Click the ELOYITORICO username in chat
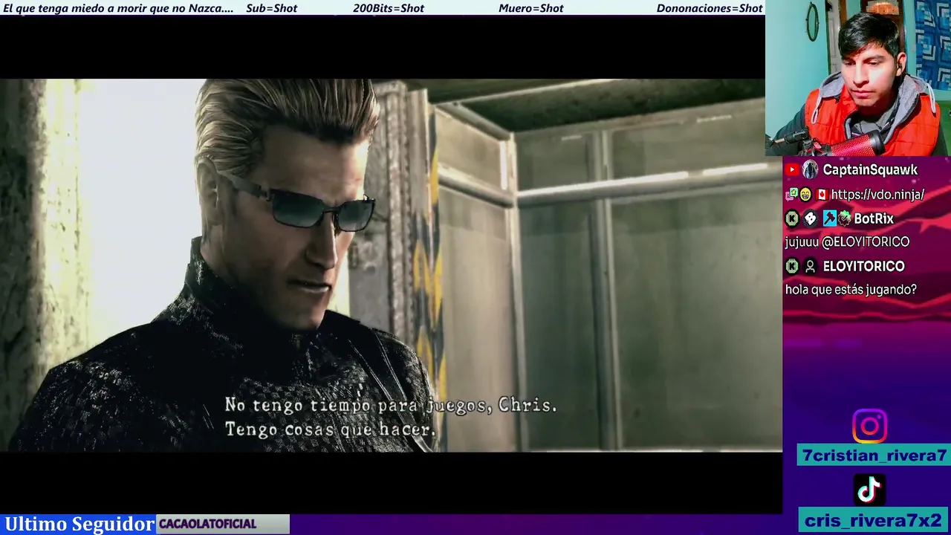 point(863,266)
